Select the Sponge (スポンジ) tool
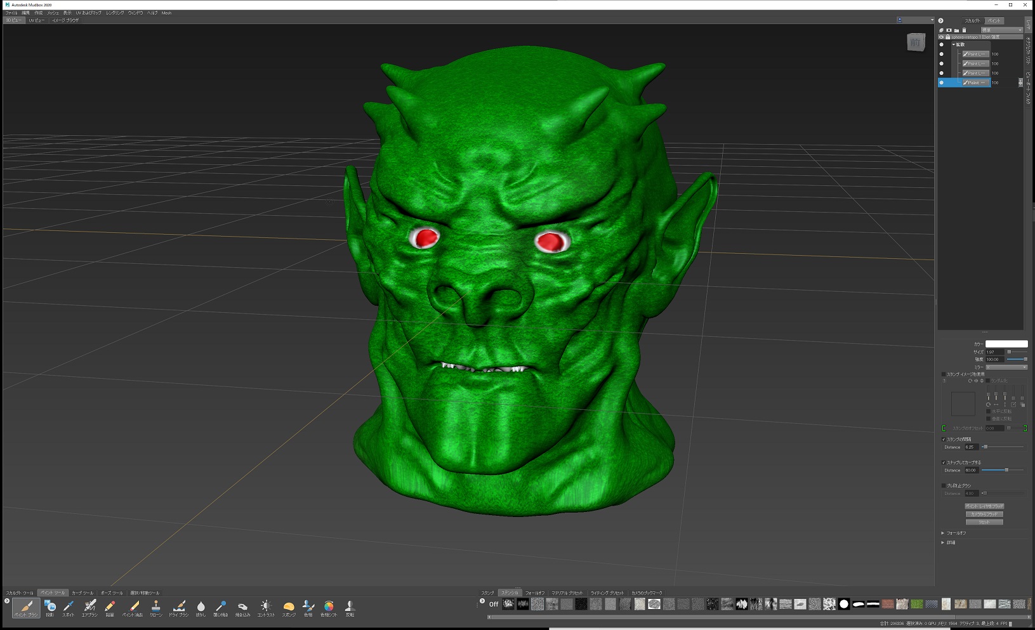Screen dimensions: 1035x630 tap(289, 607)
